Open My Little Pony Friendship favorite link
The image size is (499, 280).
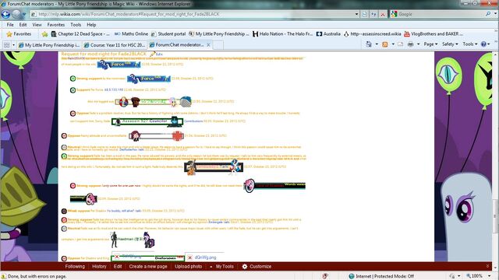tap(219, 33)
